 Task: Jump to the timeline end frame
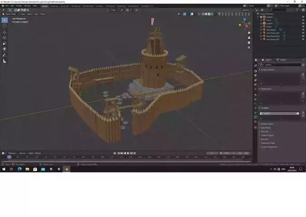point(134,153)
